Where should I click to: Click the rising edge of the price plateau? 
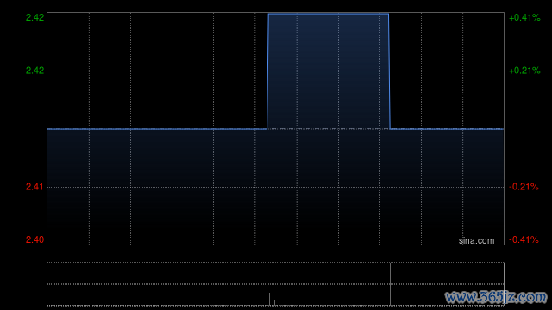tap(267, 71)
